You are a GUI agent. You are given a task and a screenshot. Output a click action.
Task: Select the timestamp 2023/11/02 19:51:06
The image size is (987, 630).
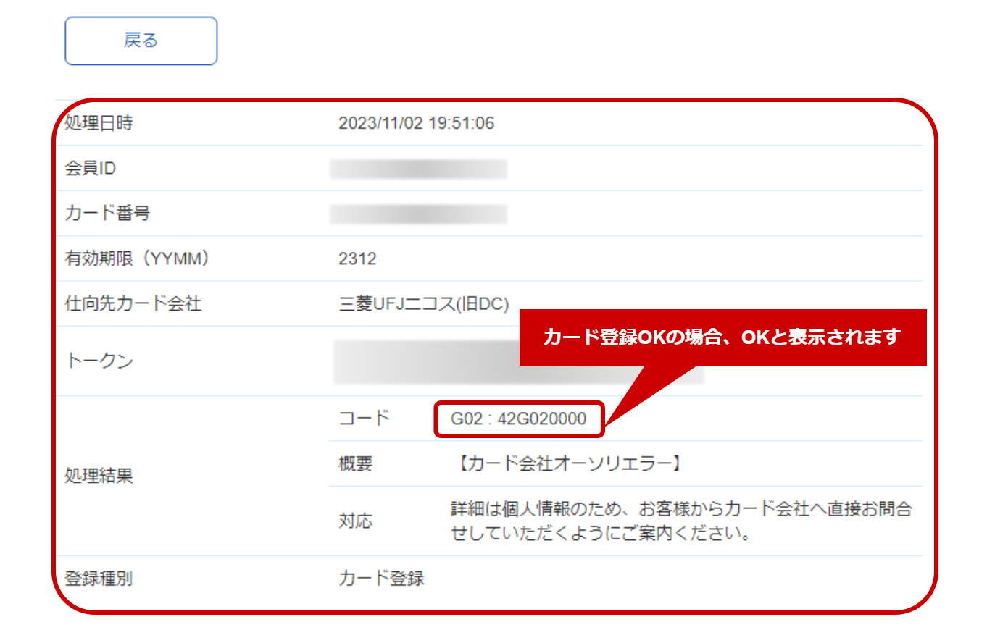click(417, 123)
